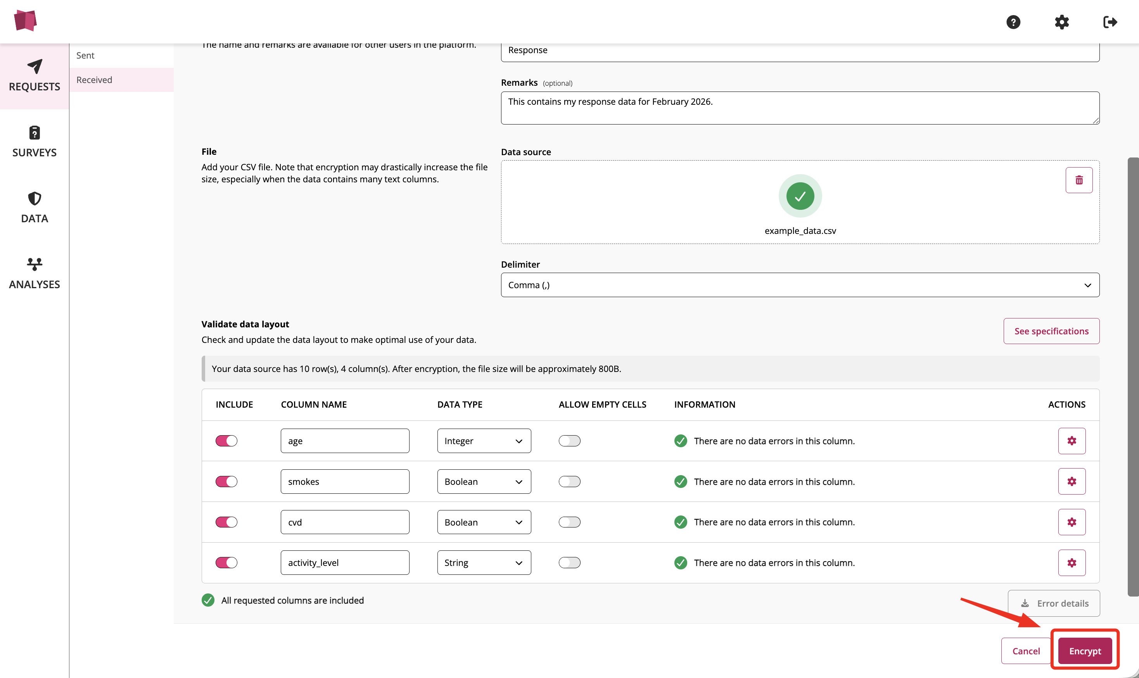Open settings gear for age column
Image resolution: width=1139 pixels, height=678 pixels.
click(1072, 440)
